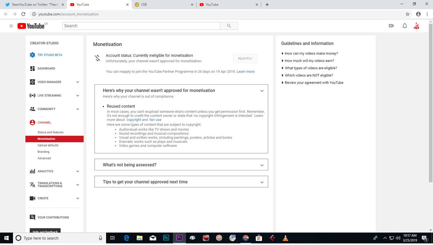
Task: Bookmark this page with the star icon
Action: [x=407, y=14]
